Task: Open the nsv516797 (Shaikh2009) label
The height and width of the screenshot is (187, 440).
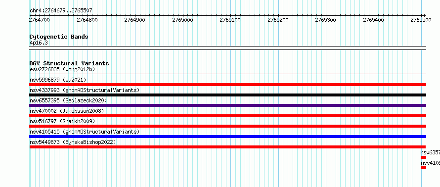Action: tap(62, 121)
